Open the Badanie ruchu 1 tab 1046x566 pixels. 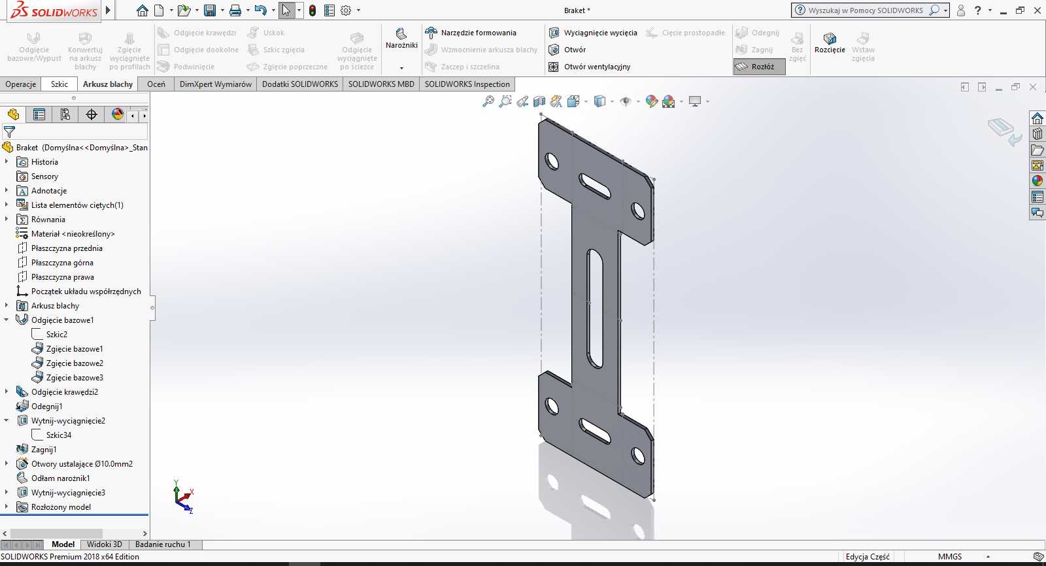click(163, 544)
